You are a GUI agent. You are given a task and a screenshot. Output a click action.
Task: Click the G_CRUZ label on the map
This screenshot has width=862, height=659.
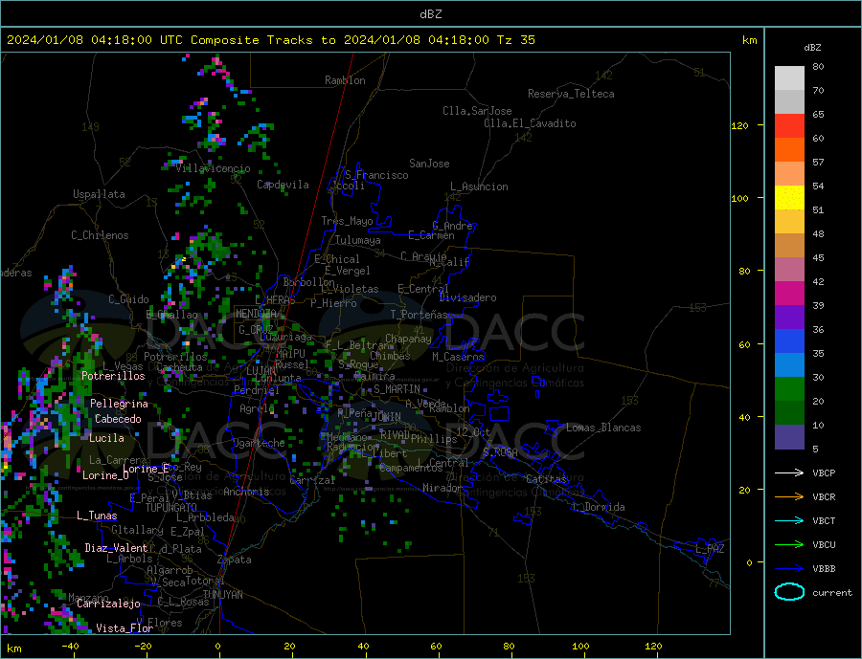tap(256, 329)
